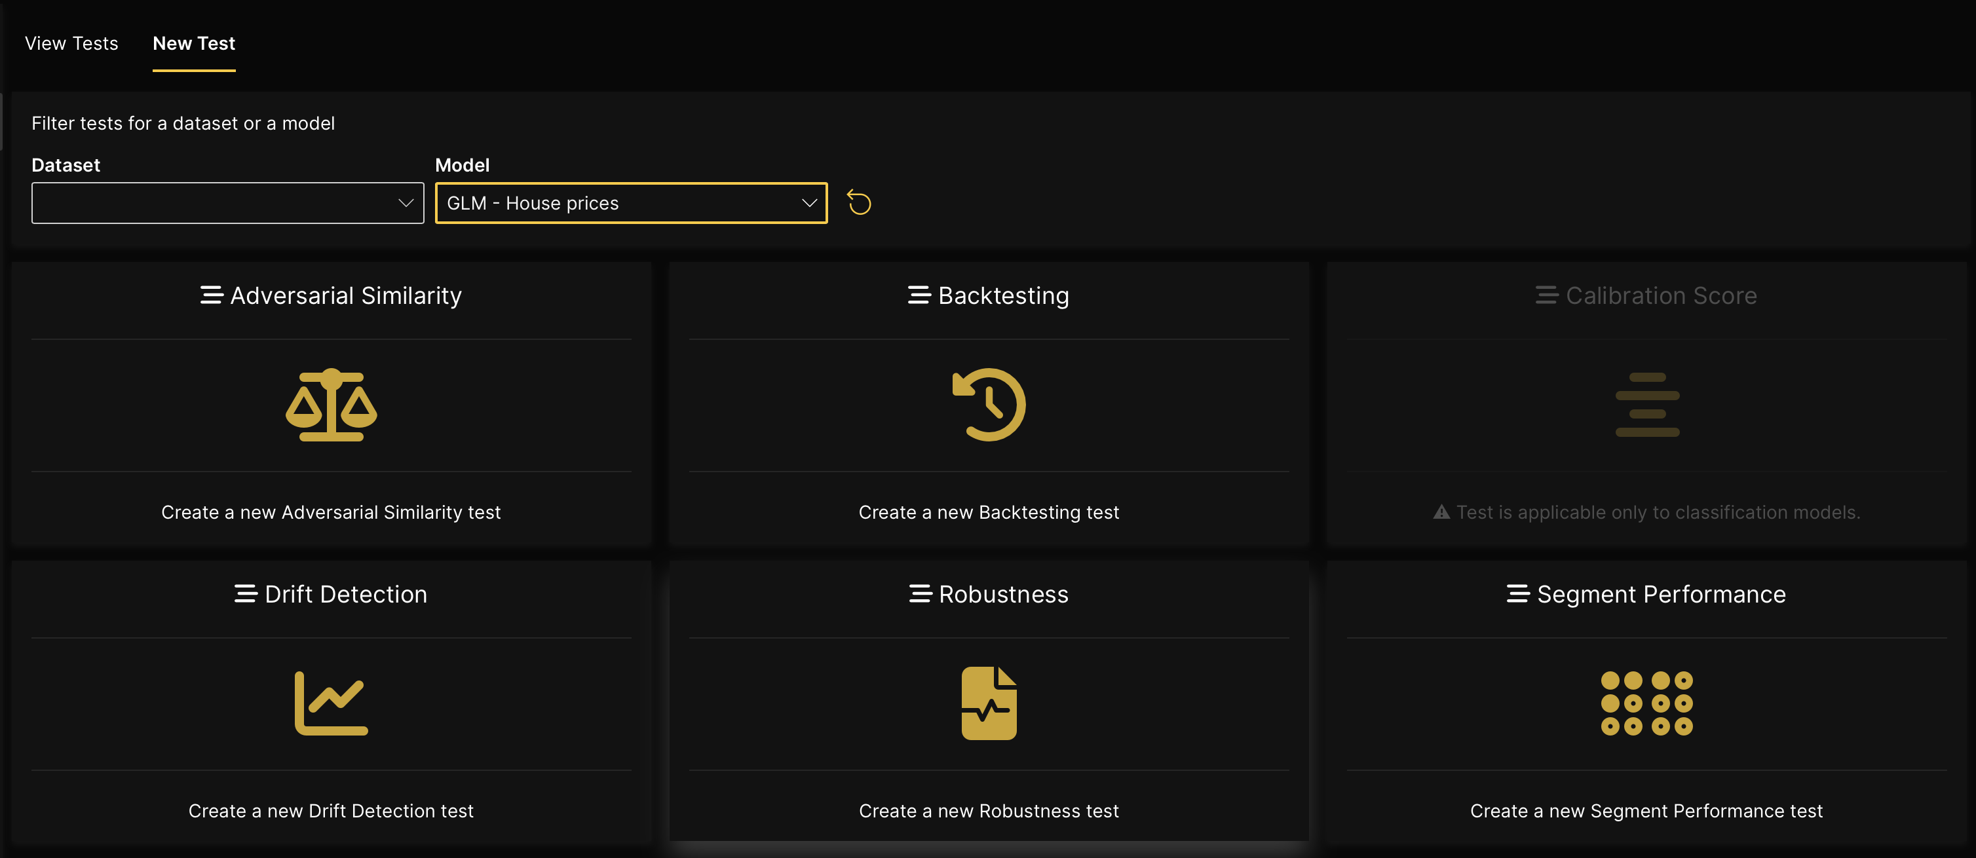
Task: Click the chevron inside the Dataset selector
Action: (405, 202)
